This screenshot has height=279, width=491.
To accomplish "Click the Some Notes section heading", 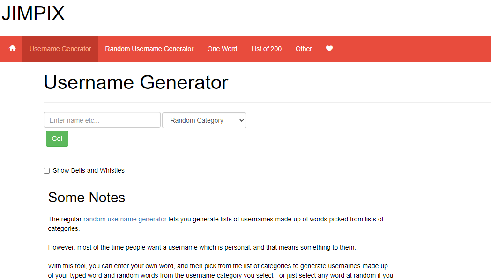I will click(x=87, y=198).
